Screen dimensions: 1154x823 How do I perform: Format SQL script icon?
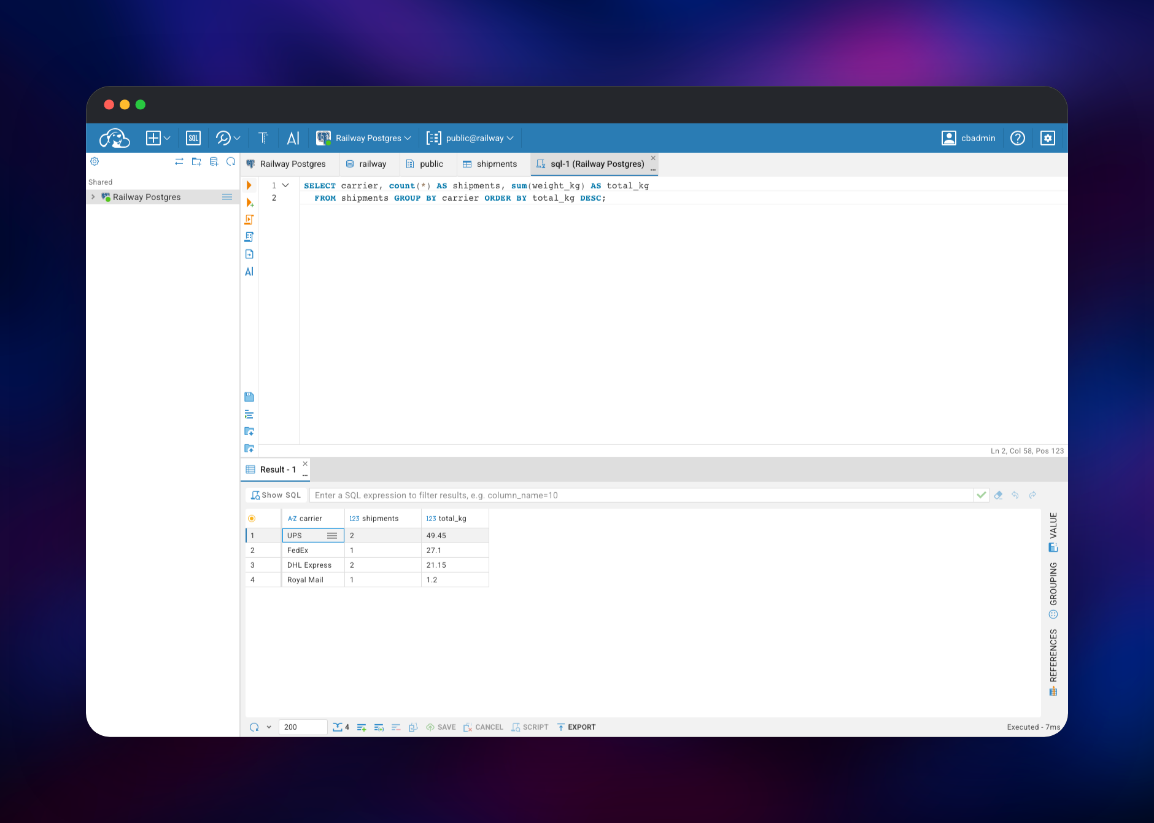click(249, 414)
